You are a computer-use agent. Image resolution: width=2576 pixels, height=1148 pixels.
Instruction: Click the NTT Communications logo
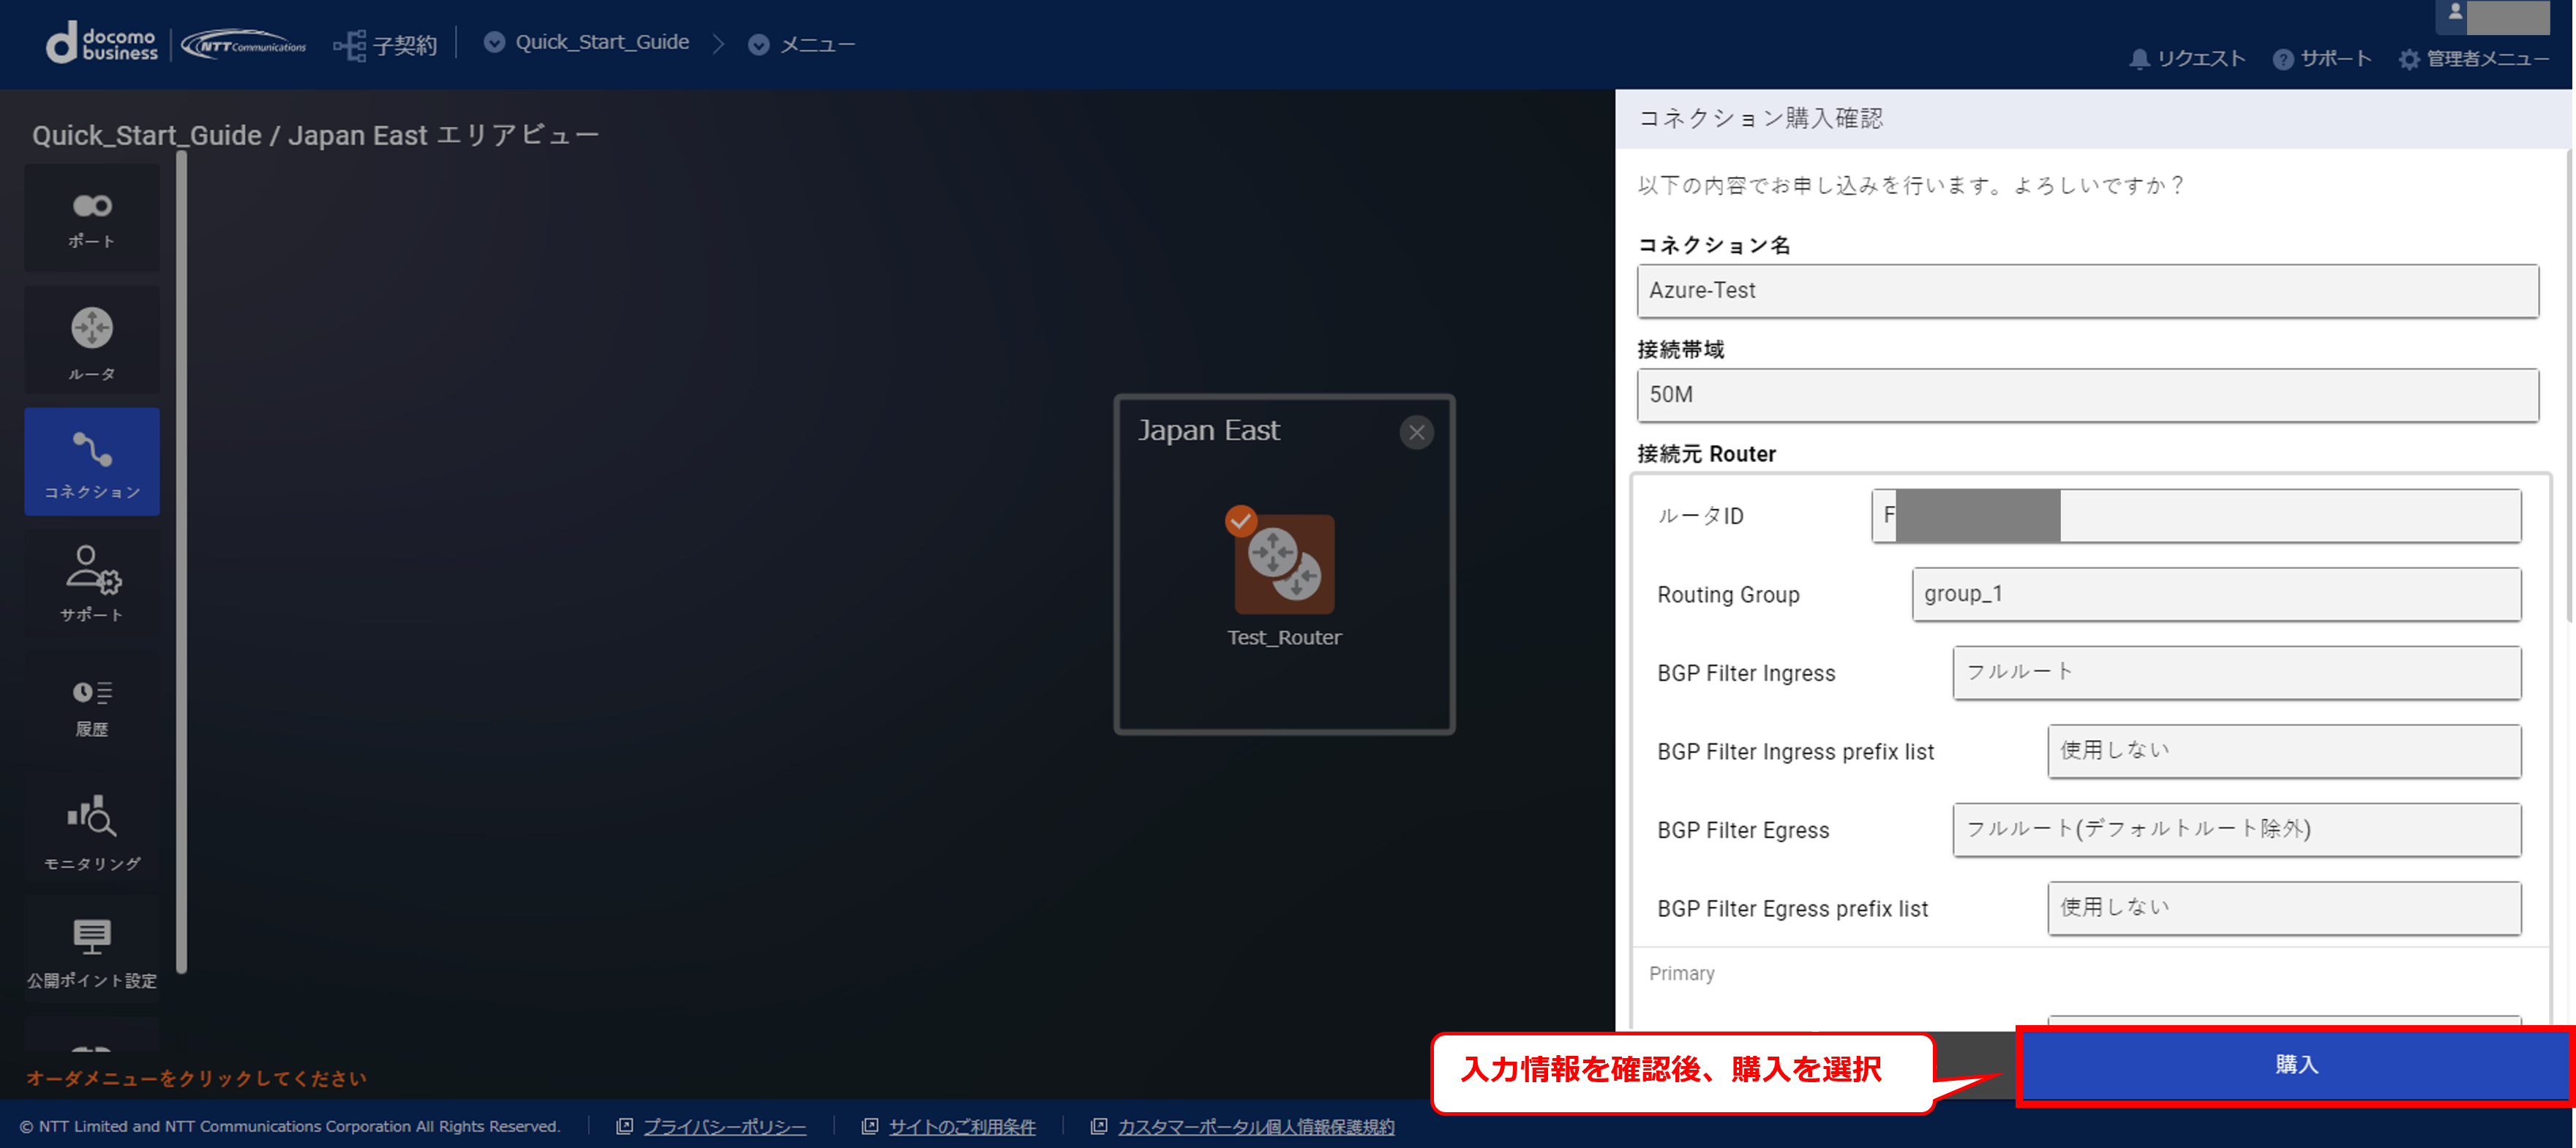pyautogui.click(x=244, y=45)
